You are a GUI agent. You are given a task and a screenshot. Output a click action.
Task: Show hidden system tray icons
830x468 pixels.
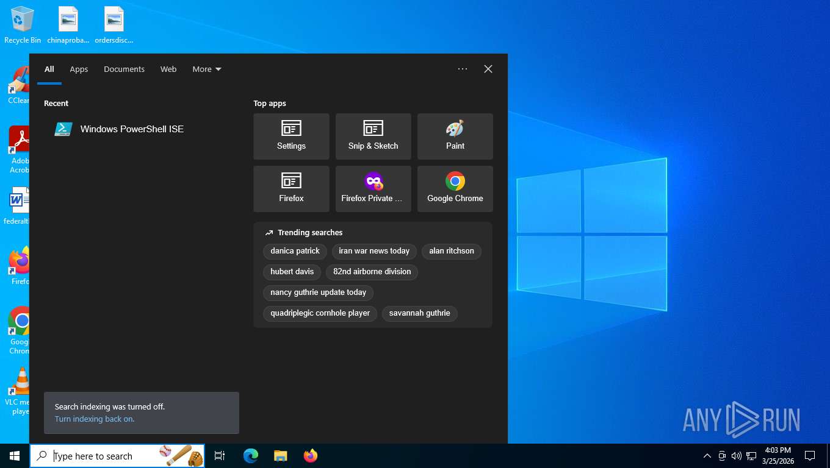pos(707,456)
